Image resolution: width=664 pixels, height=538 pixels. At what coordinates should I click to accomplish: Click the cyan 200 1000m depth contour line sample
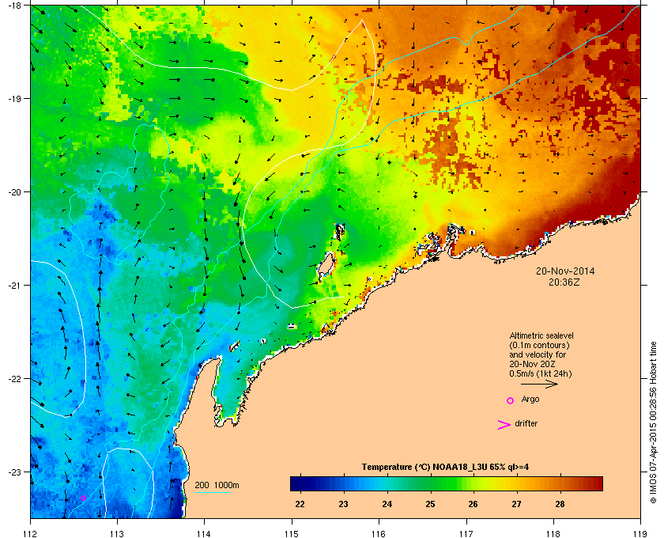(212, 492)
